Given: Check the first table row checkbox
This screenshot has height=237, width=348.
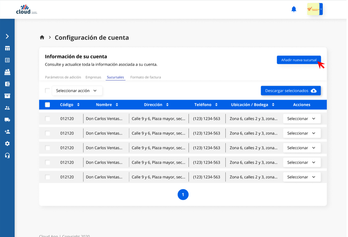Looking at the screenshot, I should coord(48,118).
